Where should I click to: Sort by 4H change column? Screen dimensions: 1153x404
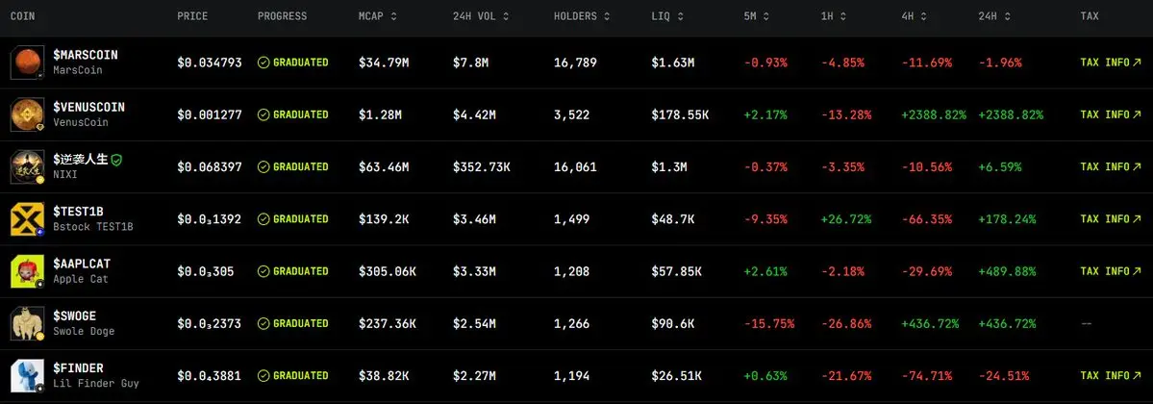(x=915, y=16)
